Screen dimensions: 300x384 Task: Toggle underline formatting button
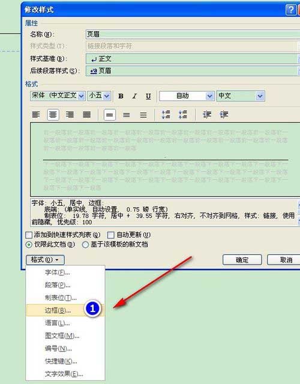148,96
